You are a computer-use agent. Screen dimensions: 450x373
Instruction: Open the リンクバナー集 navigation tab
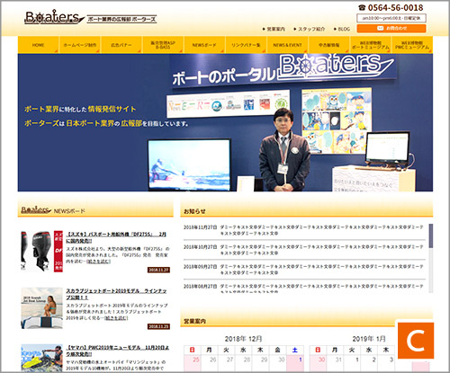coord(246,45)
